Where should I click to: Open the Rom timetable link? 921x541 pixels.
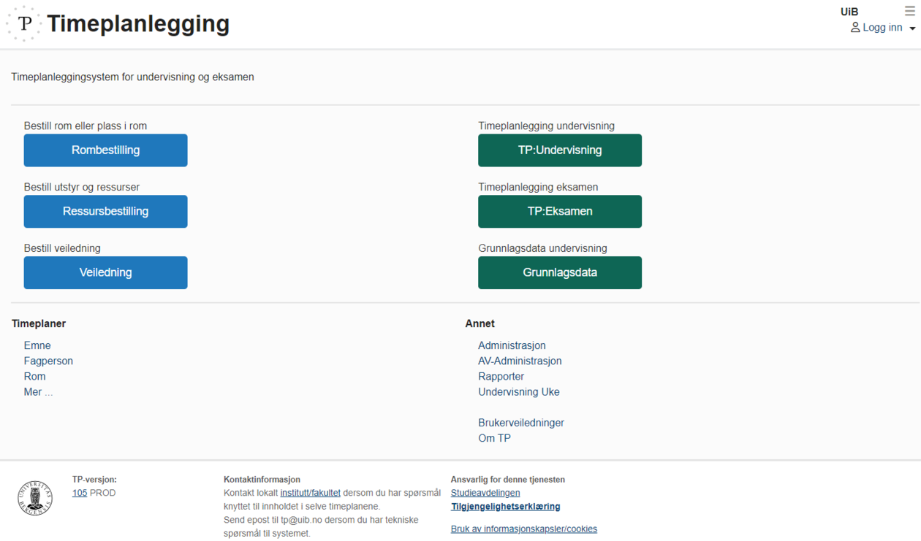[x=34, y=377]
